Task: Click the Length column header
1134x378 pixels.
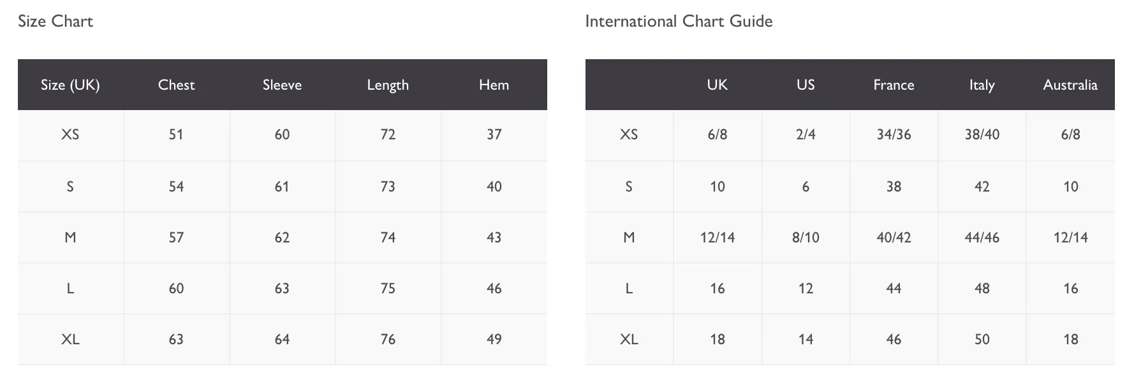Action: (388, 85)
